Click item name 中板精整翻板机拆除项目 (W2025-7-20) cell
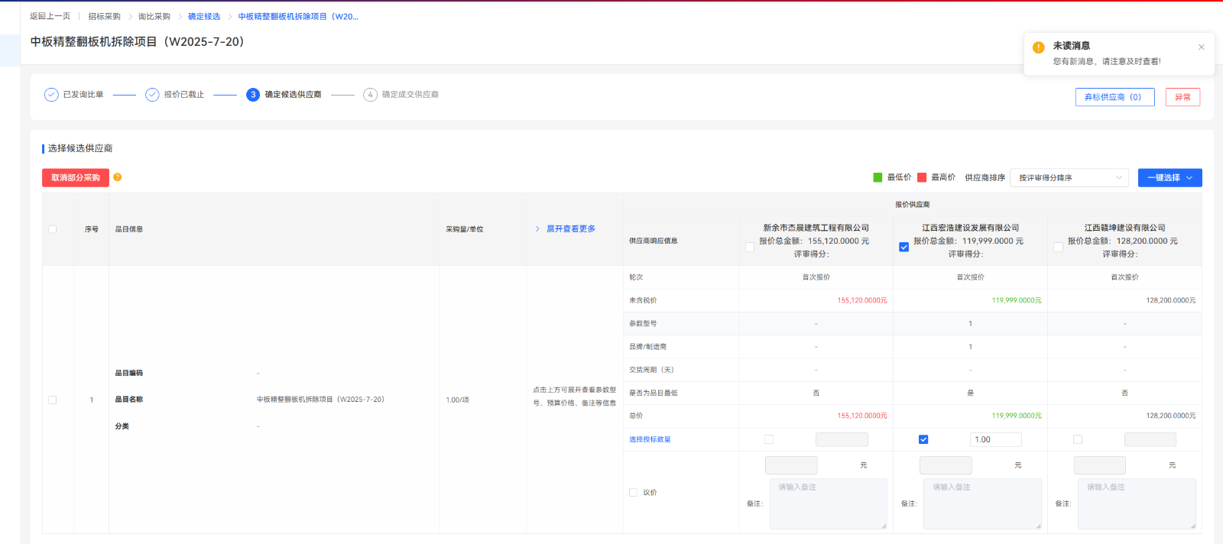 point(320,400)
